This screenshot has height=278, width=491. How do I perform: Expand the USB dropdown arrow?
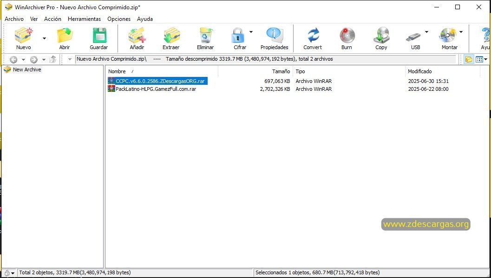point(426,32)
